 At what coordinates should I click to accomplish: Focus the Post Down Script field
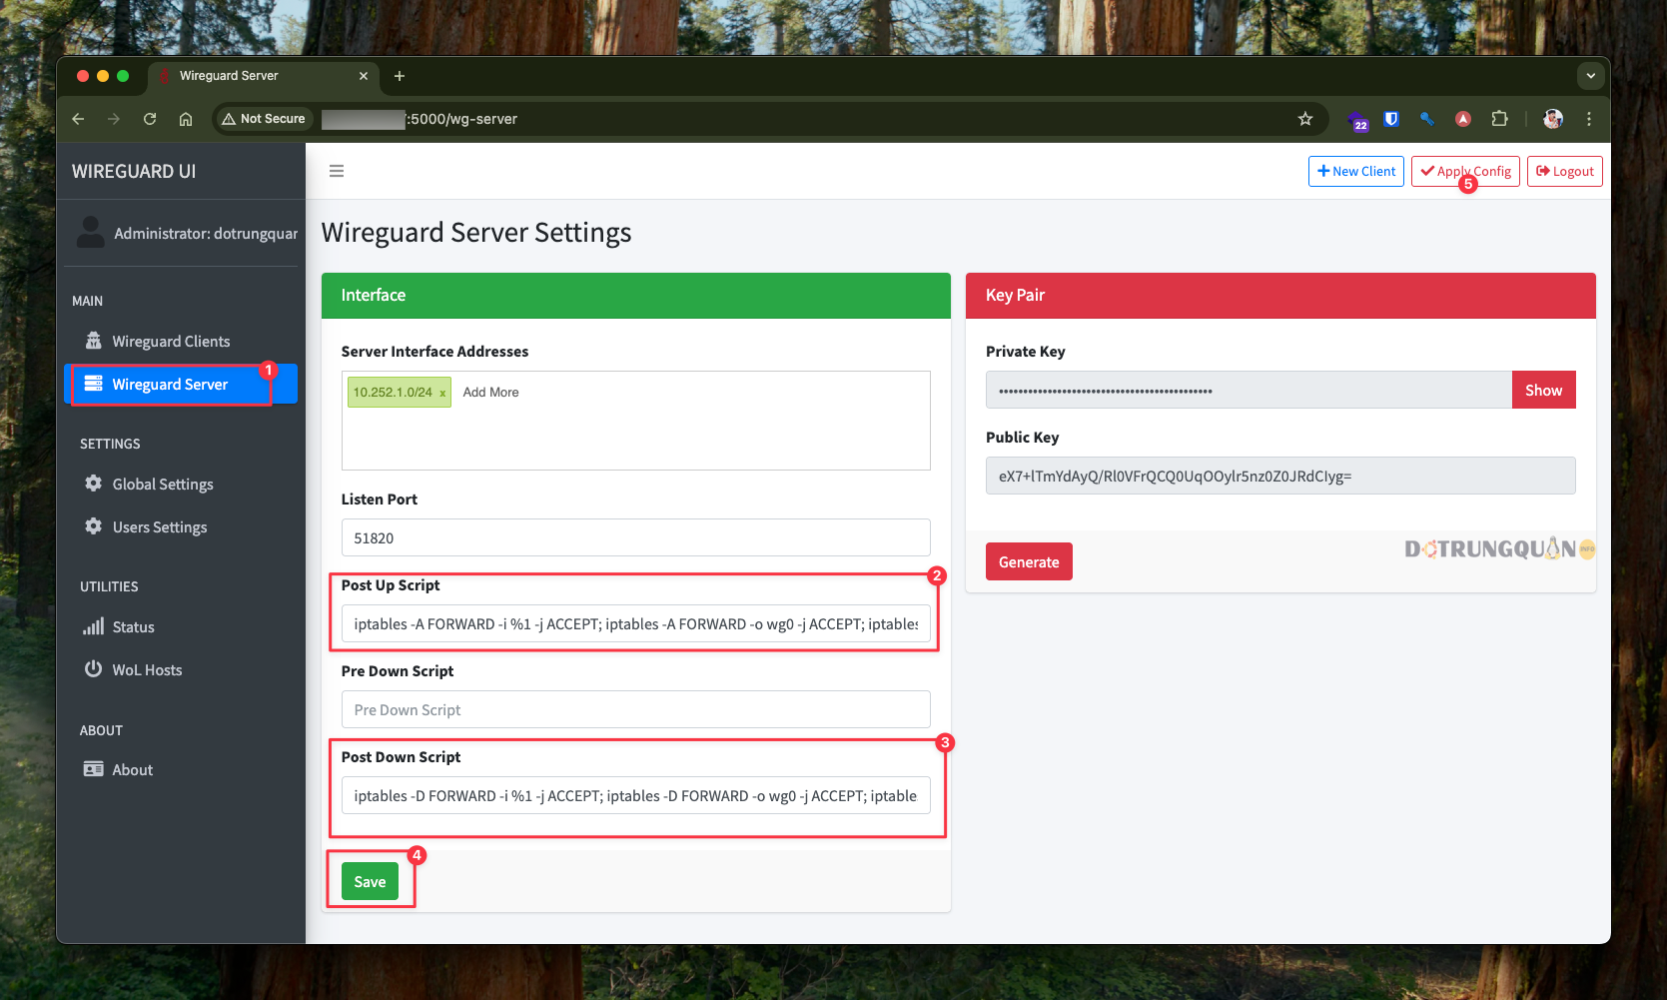(636, 795)
